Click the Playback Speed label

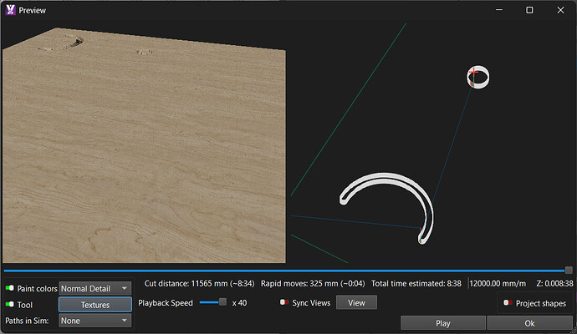(166, 303)
